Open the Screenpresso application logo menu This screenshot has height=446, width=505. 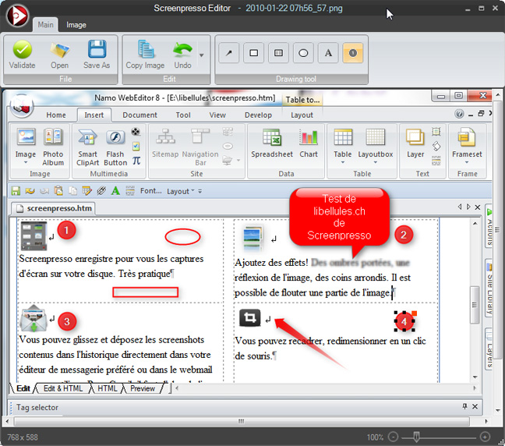17,16
